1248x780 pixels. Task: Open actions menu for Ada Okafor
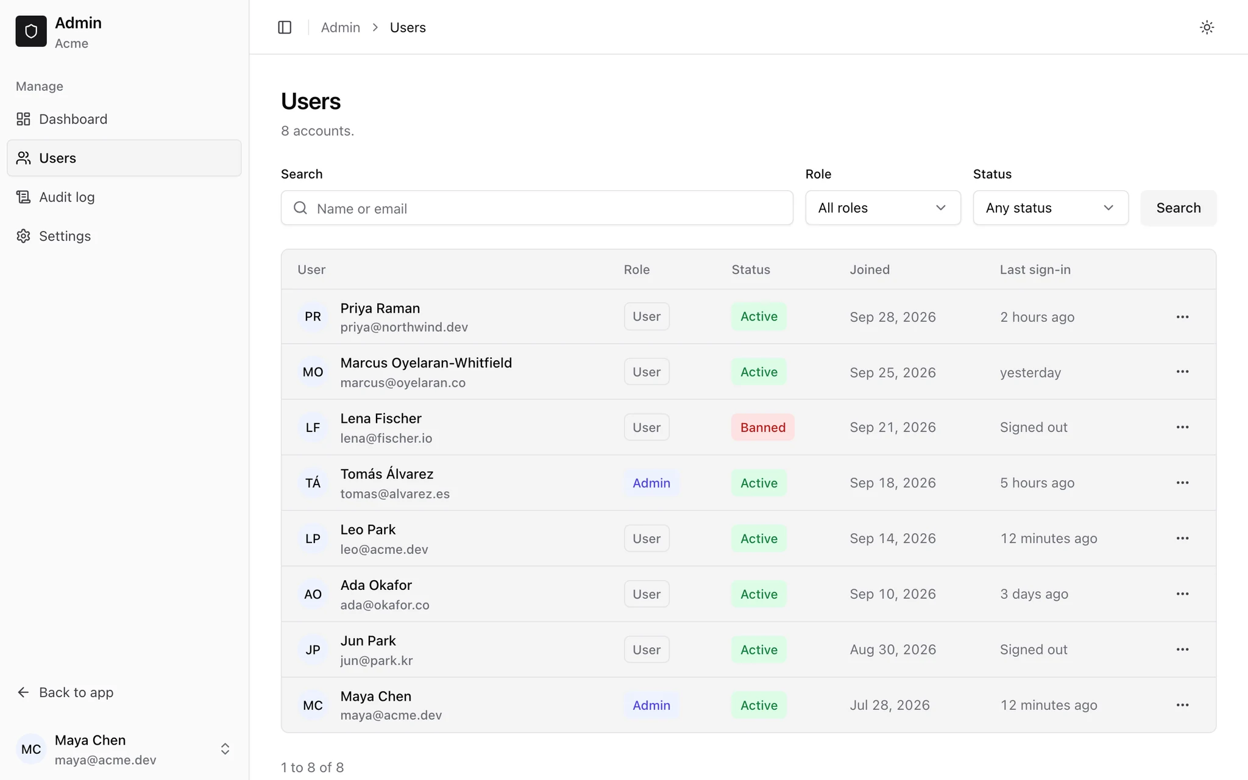(1182, 594)
